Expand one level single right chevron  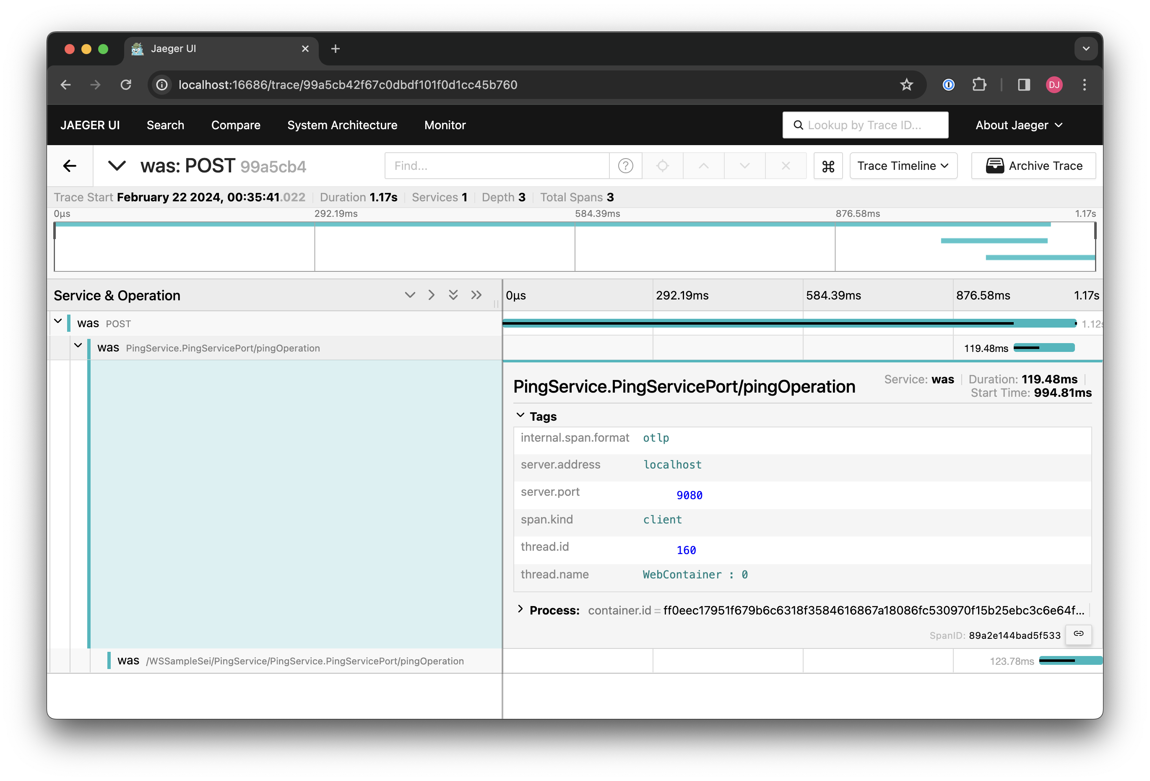(432, 295)
